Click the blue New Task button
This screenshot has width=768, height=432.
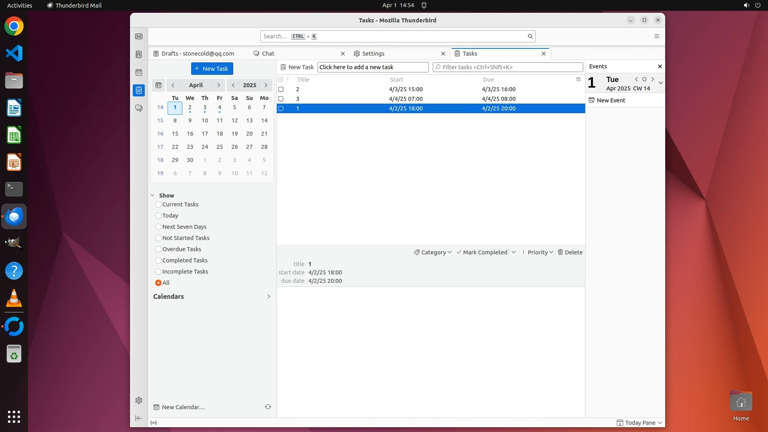(x=212, y=69)
